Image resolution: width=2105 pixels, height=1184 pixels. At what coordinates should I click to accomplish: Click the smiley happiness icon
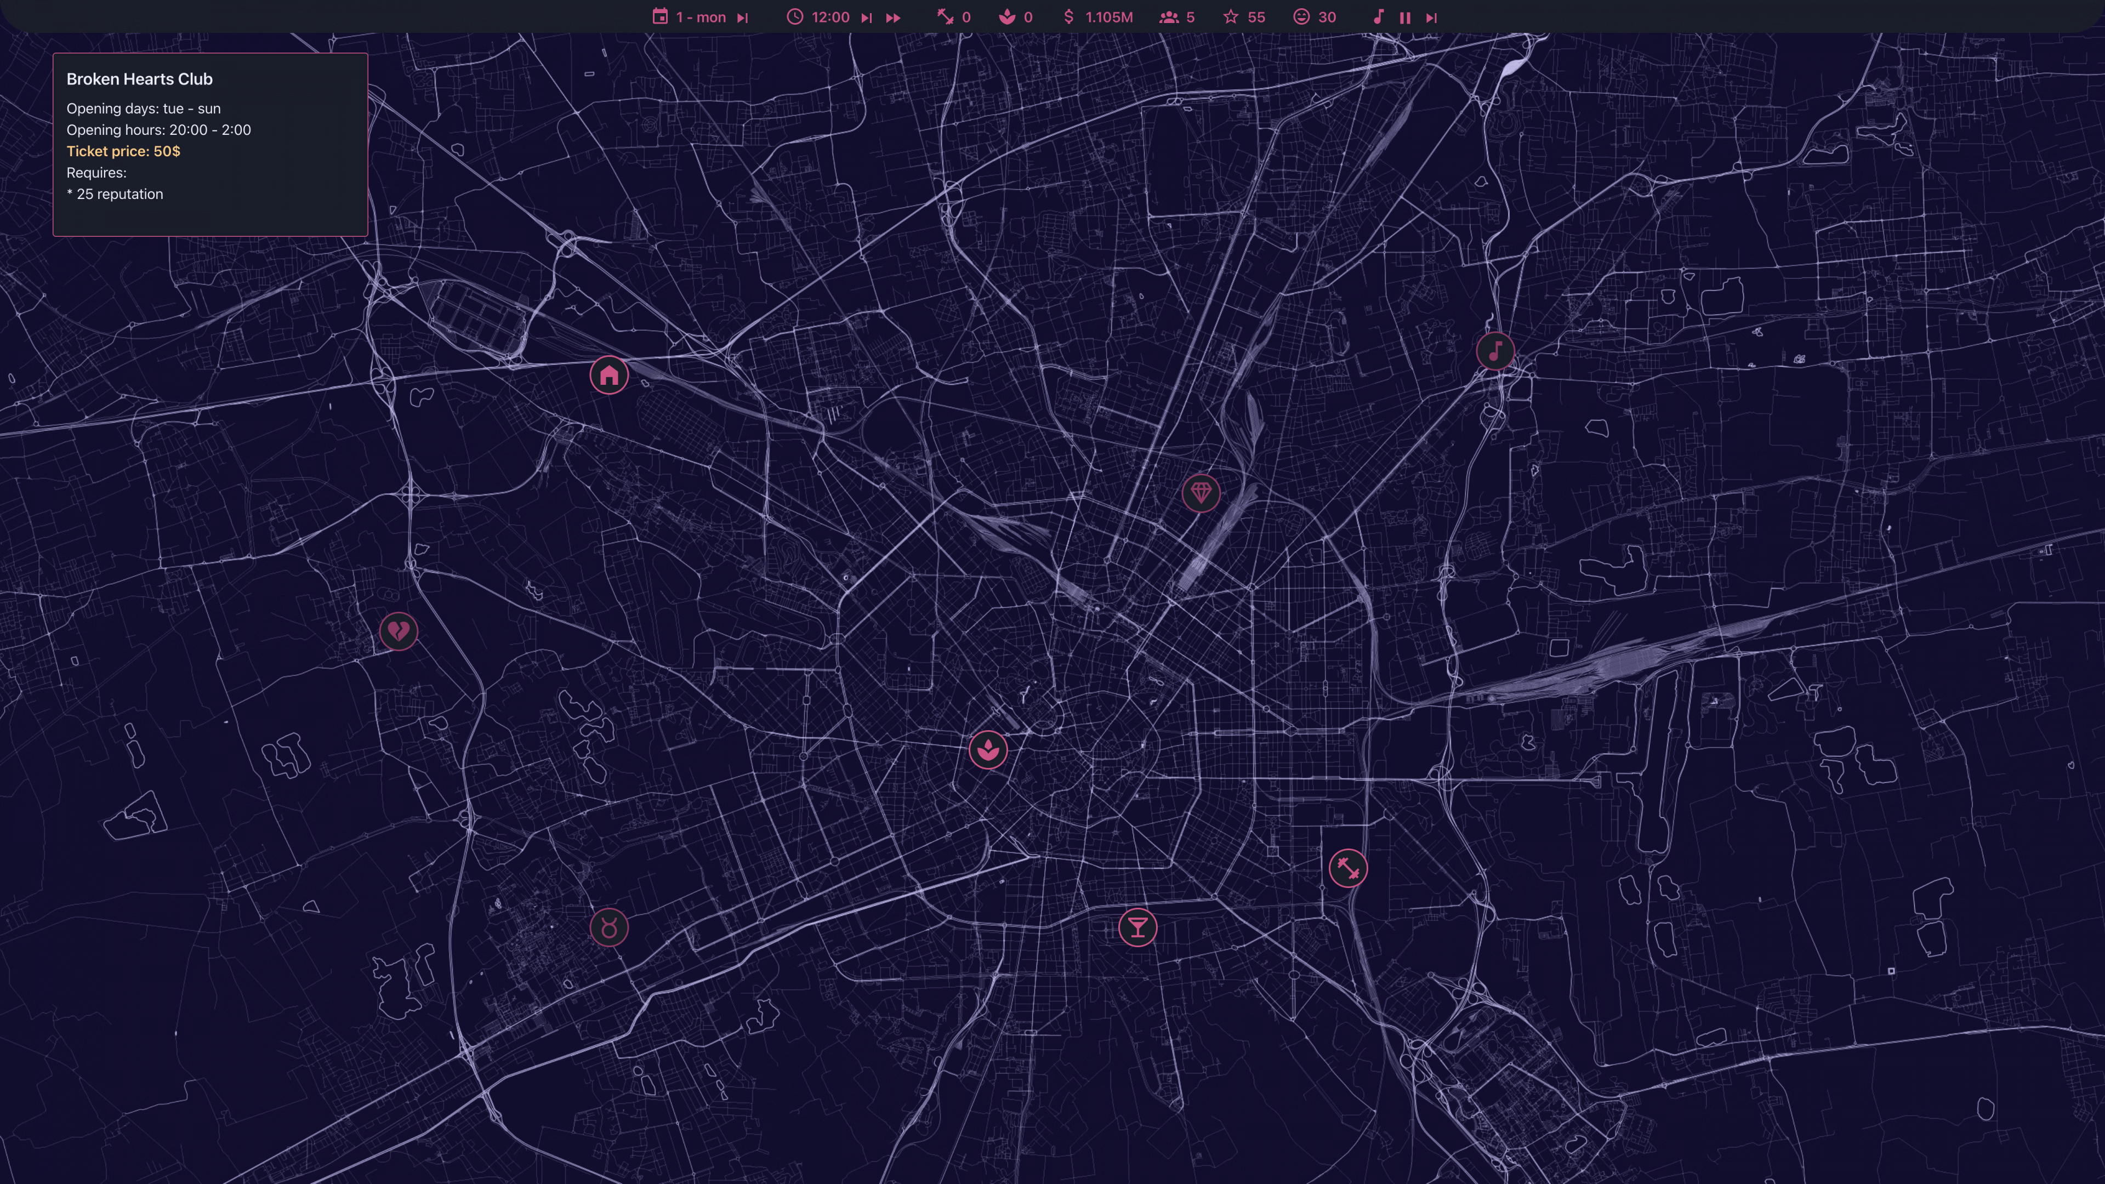point(1301,16)
